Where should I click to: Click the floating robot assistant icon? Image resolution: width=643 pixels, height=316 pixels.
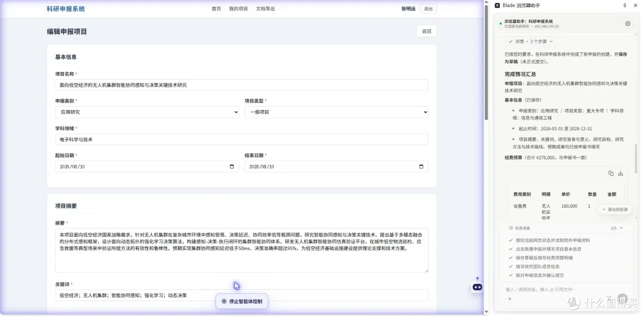(477, 287)
